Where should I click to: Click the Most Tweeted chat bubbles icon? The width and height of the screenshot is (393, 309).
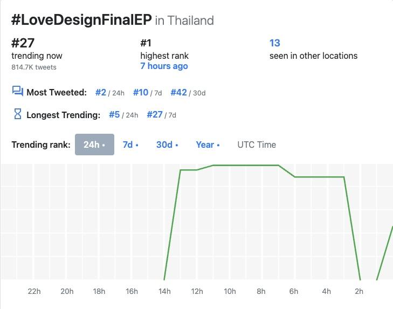(x=17, y=91)
